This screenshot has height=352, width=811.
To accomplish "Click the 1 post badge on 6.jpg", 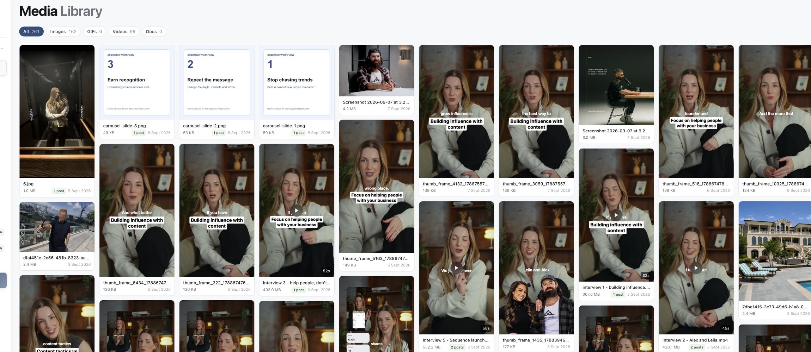I will point(59,191).
